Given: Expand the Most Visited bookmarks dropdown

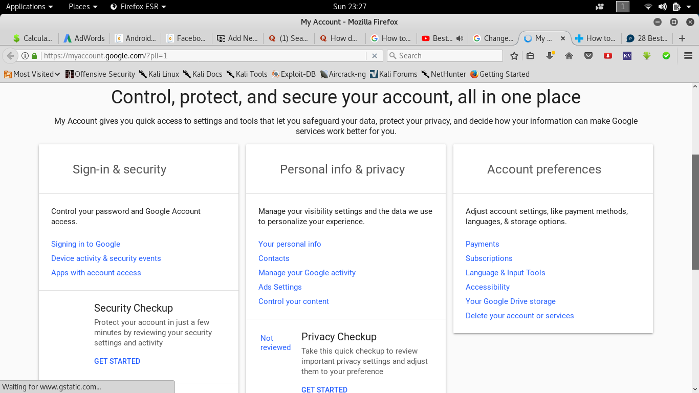Looking at the screenshot, I should [x=32, y=74].
